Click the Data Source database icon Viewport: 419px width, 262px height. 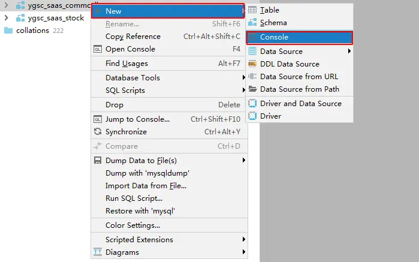click(x=252, y=51)
